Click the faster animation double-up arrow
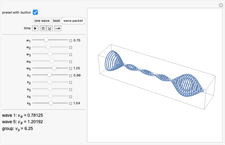The height and width of the screenshot is (145, 225). [43, 28]
